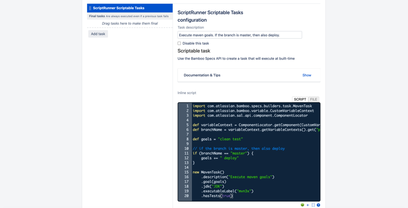
Task: Click line number 20 in the editor gutter
Action: tap(186, 196)
